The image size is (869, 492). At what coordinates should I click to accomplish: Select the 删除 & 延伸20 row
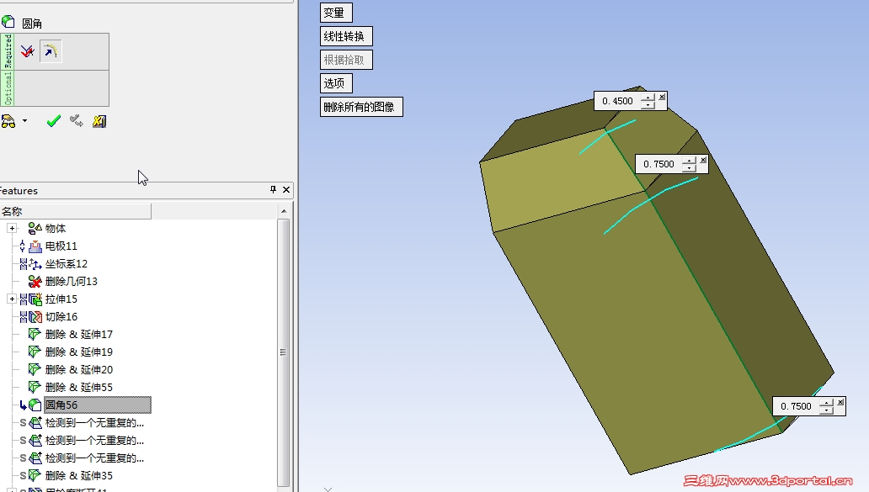point(78,370)
